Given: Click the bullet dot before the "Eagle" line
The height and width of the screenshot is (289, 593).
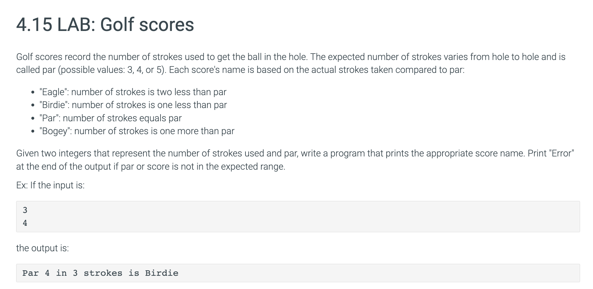Looking at the screenshot, I should pyautogui.click(x=33, y=93).
